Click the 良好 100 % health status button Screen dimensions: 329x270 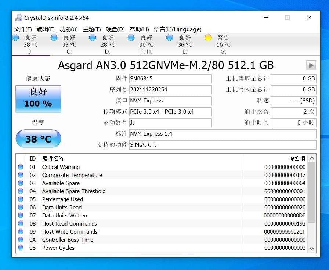(x=39, y=99)
